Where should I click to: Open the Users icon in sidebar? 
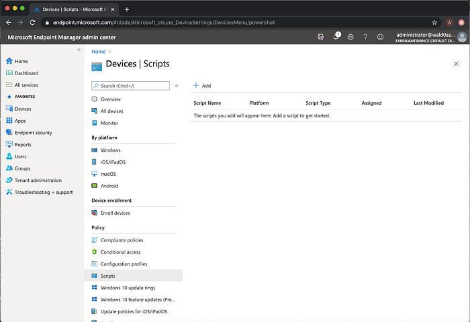[x=9, y=156]
